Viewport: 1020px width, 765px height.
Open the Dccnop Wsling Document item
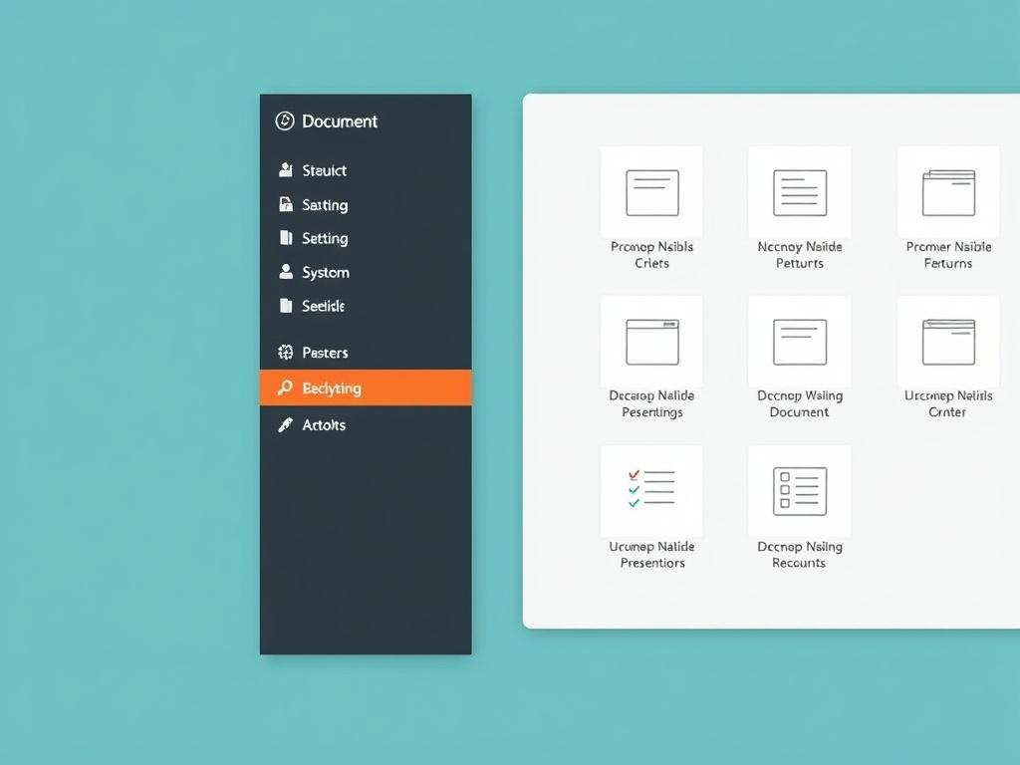[x=799, y=340]
